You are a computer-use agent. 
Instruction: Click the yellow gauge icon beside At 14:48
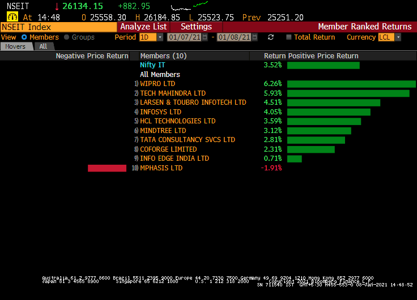click(12, 17)
